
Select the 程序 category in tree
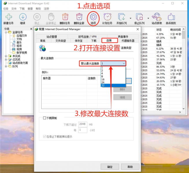(19, 46)
